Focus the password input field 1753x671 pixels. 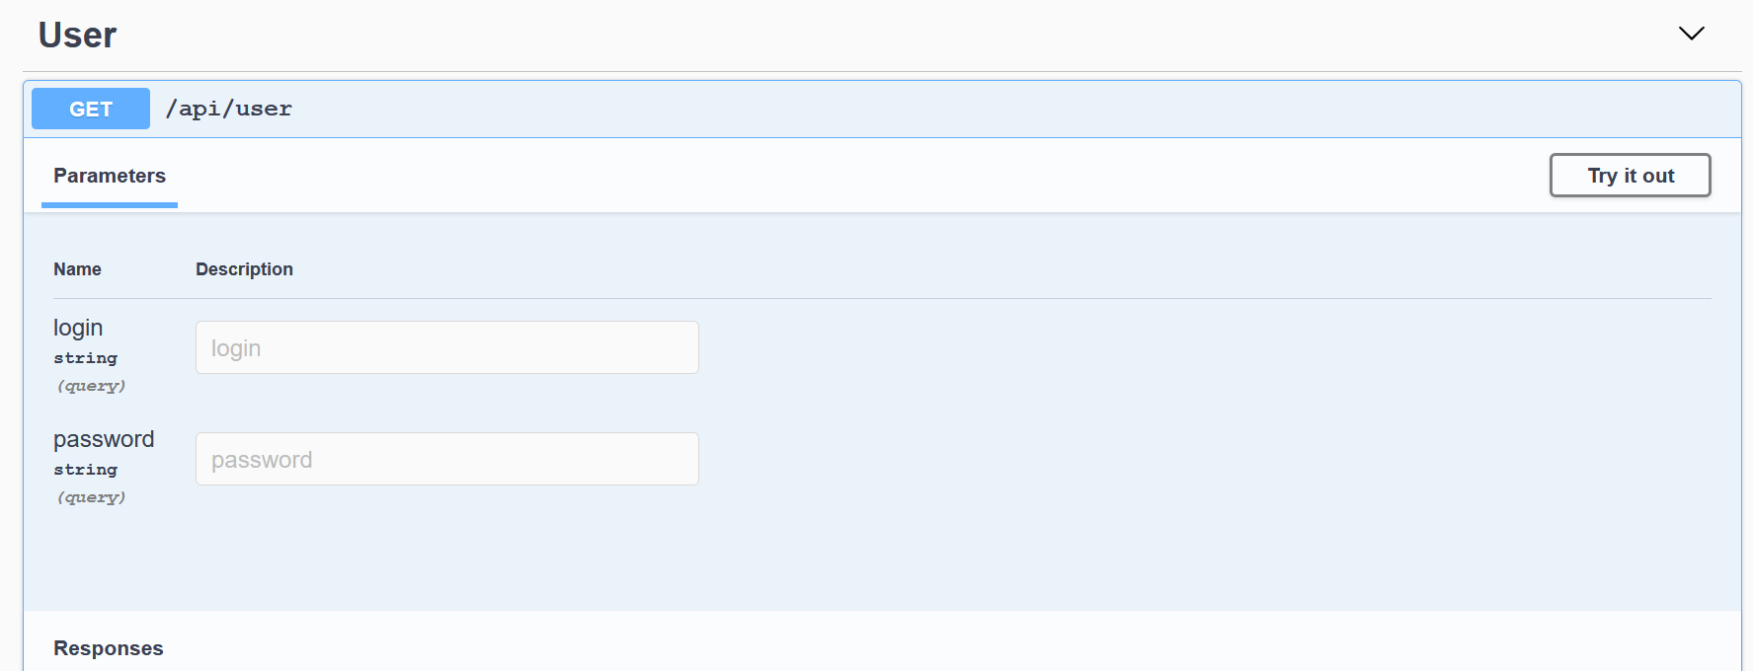tap(446, 459)
